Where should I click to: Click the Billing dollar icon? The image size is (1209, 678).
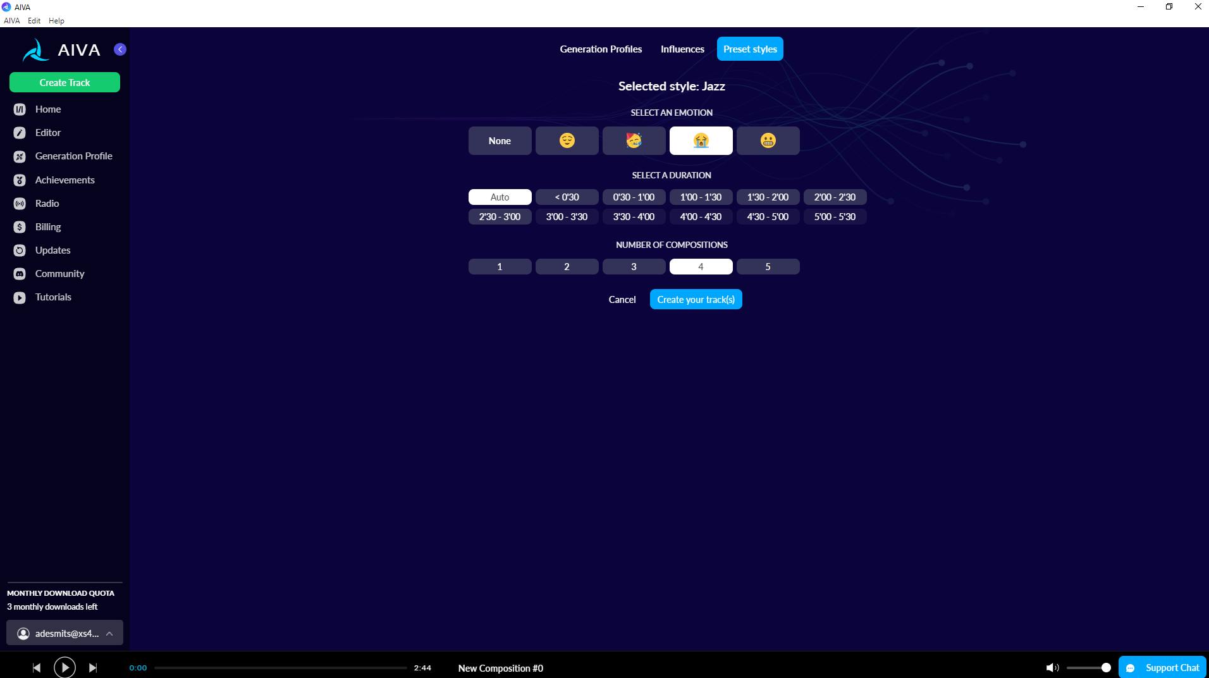20,227
